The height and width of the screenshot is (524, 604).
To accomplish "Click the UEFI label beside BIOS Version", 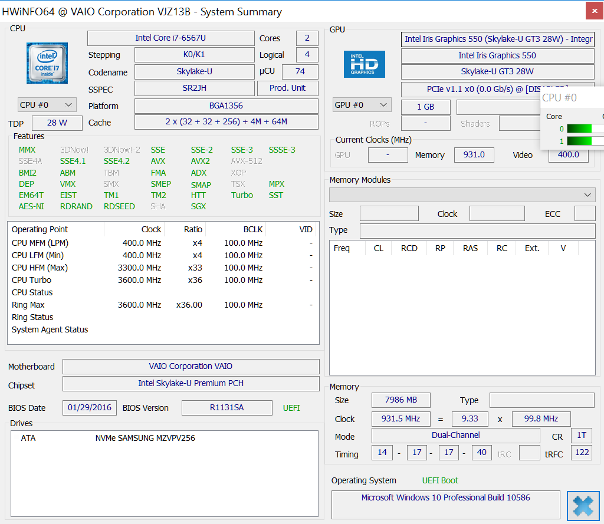I will pos(291,408).
